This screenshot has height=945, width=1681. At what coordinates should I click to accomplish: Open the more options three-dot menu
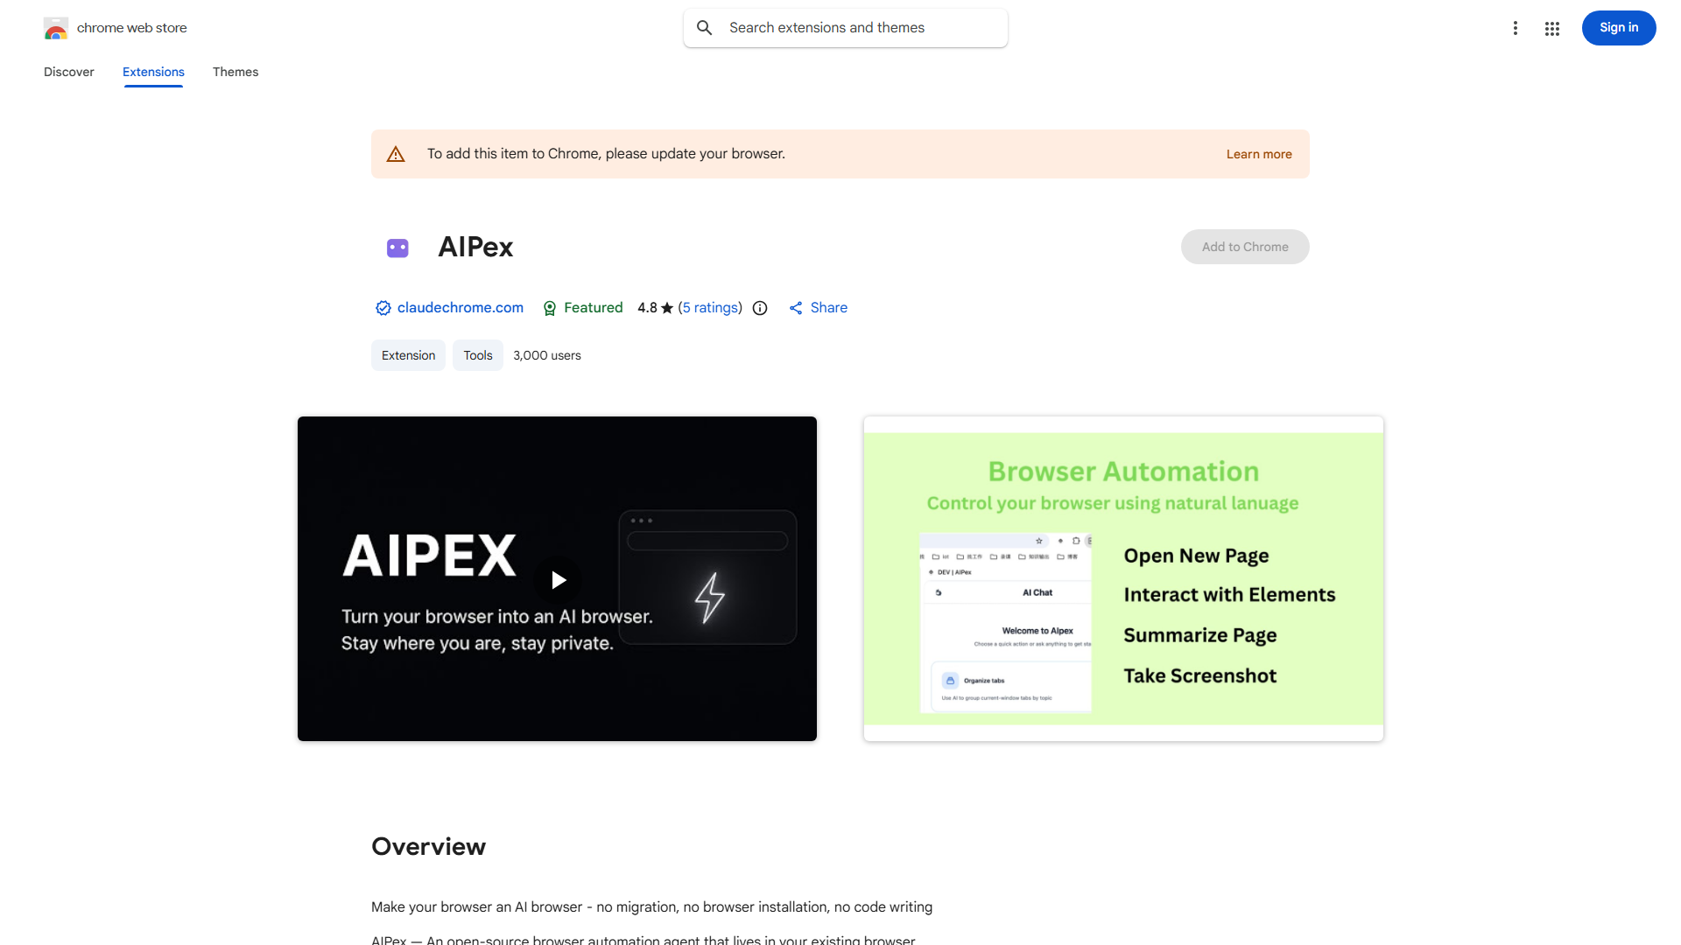pyautogui.click(x=1515, y=28)
